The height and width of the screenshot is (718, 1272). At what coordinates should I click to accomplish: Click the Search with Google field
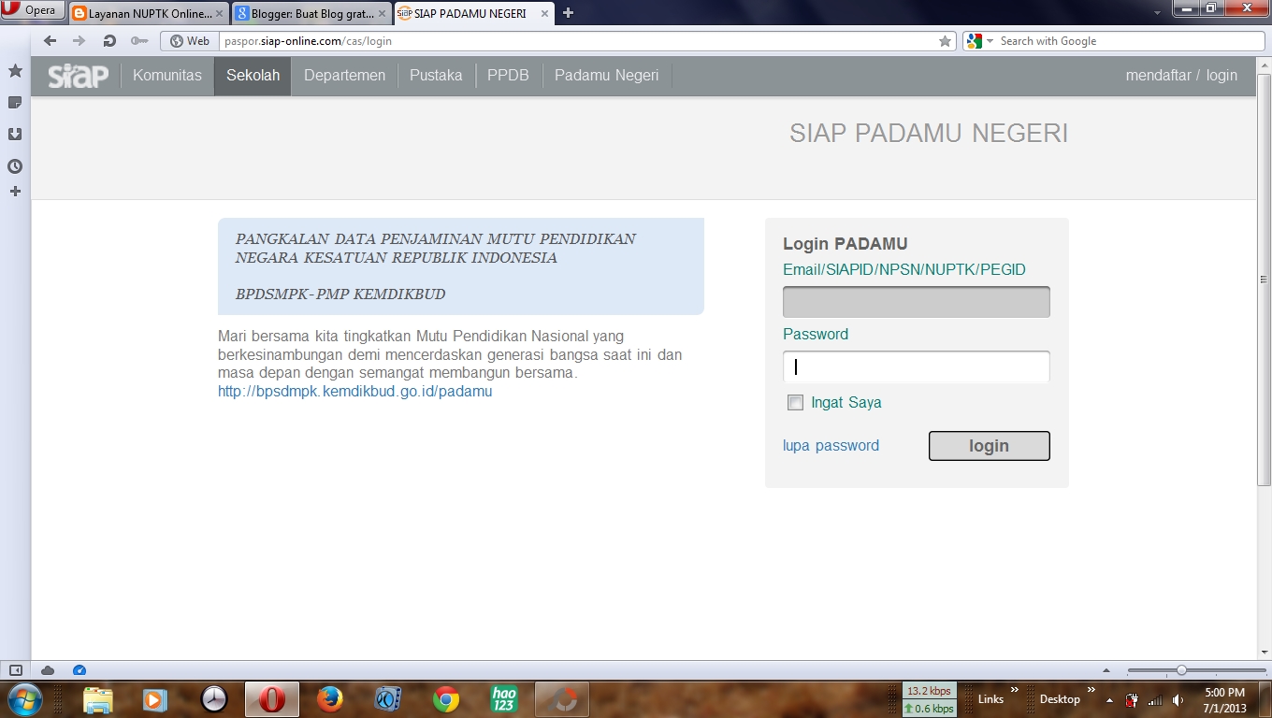tap(1130, 41)
